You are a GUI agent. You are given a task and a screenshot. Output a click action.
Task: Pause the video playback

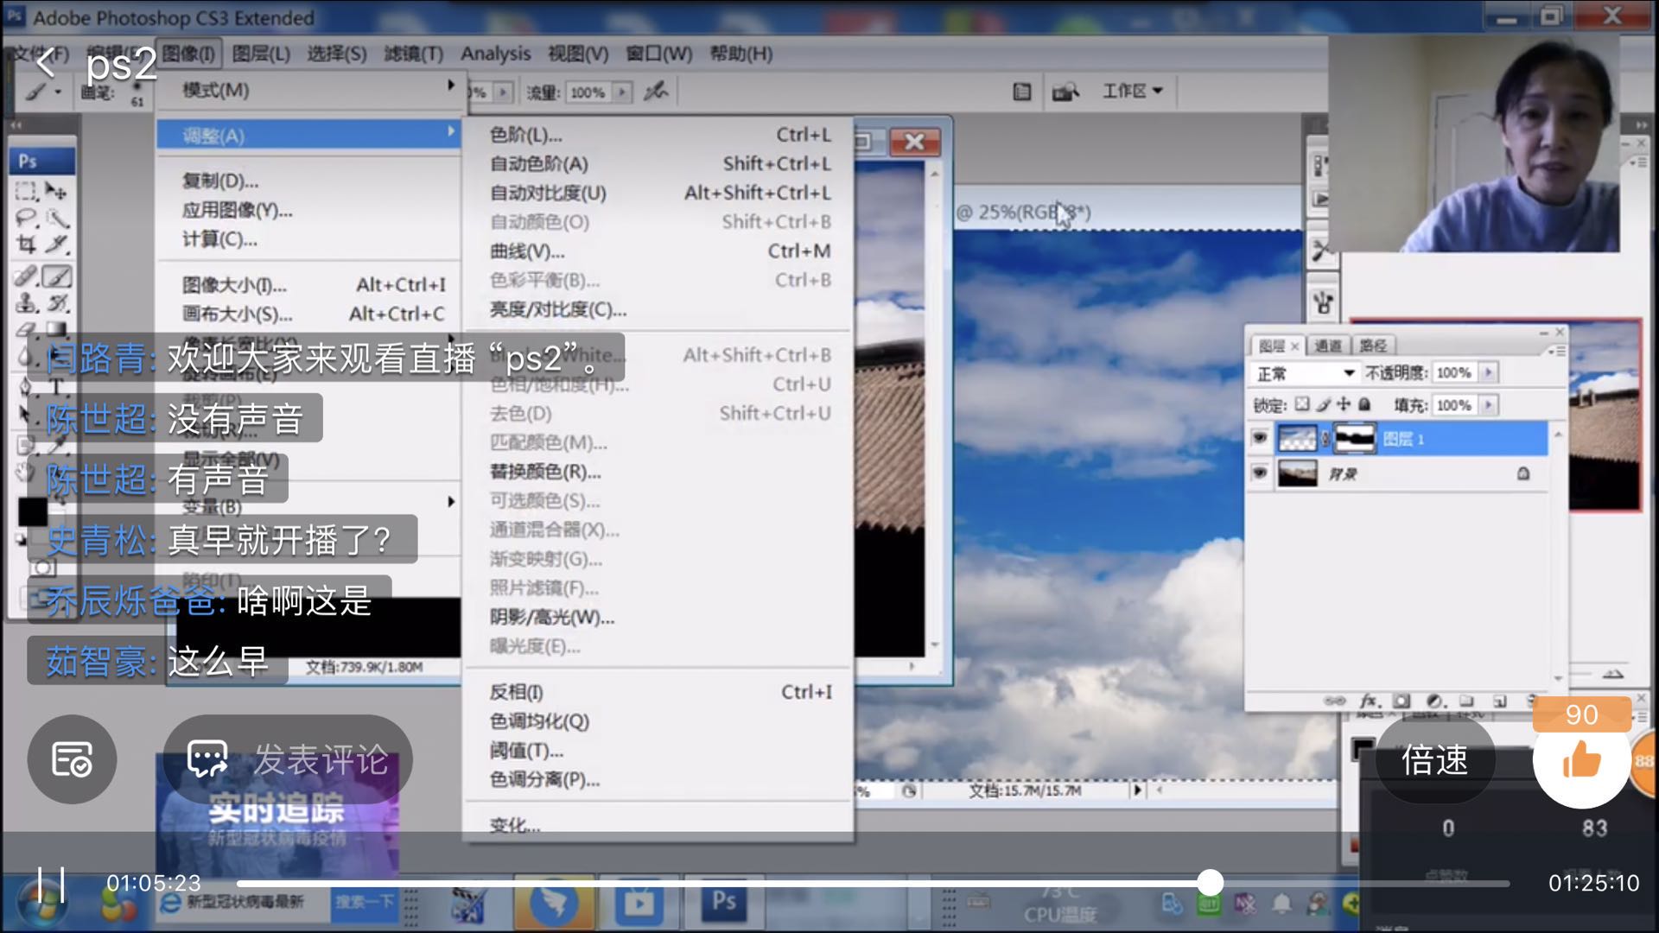coord(50,885)
